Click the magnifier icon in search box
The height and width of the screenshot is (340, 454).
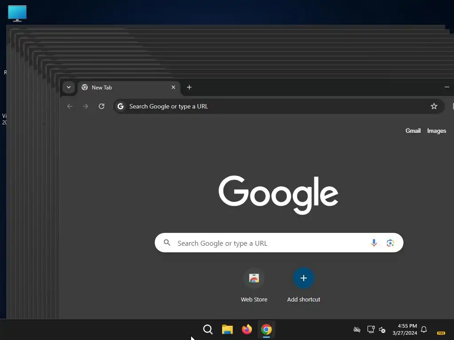(167, 243)
